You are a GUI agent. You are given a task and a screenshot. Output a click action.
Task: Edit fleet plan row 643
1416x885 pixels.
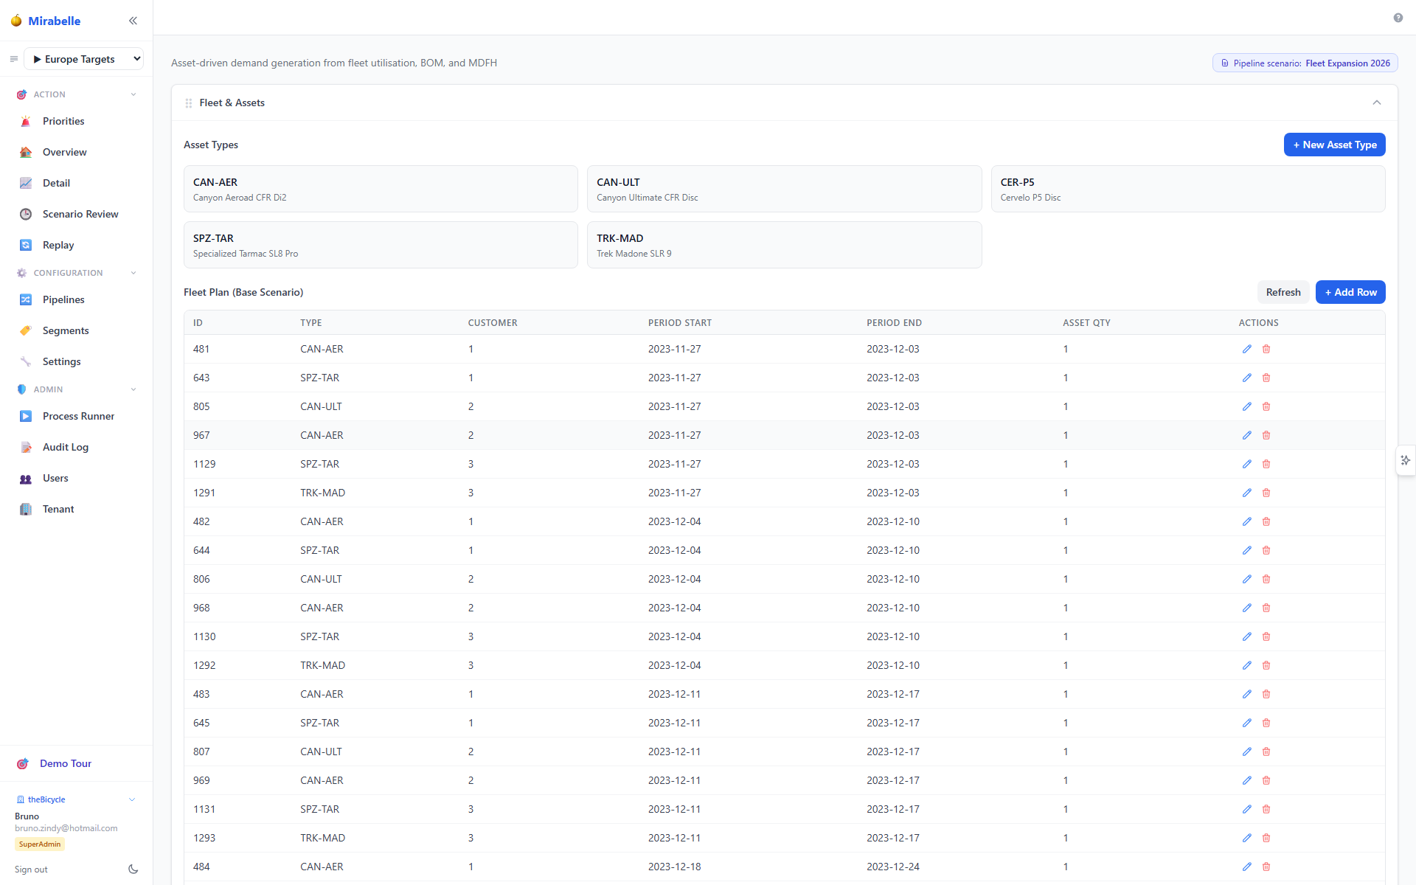(1246, 378)
